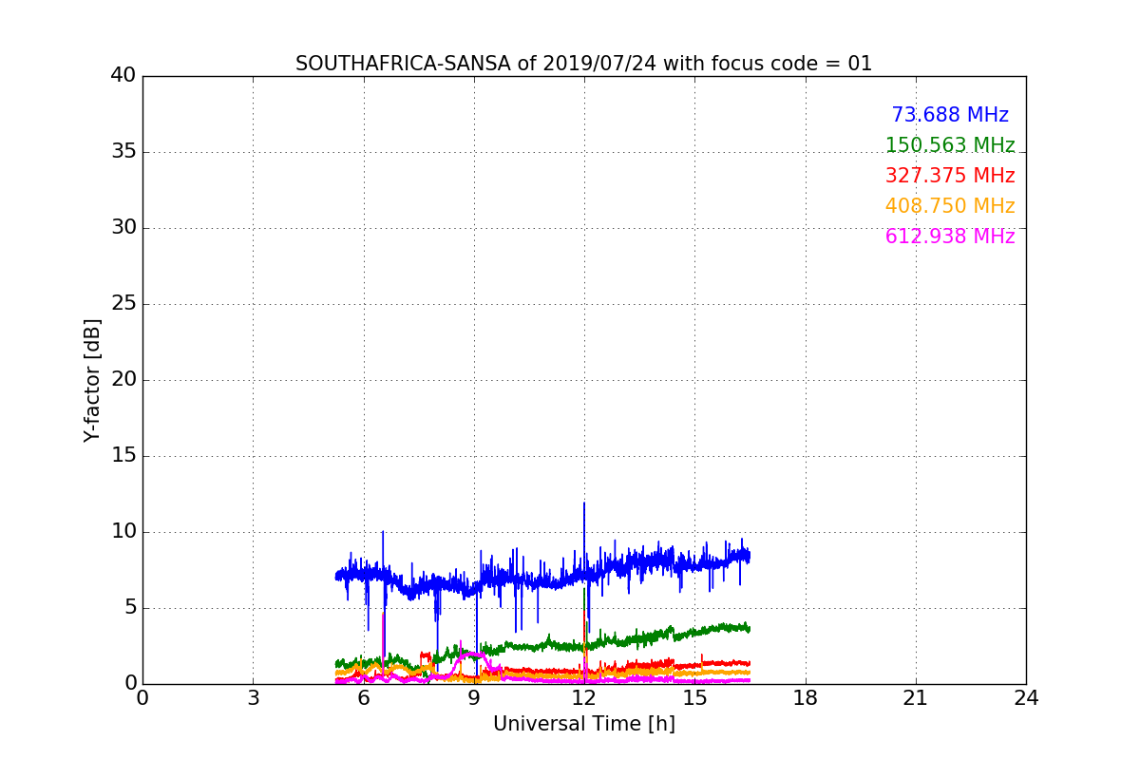The image size is (1140, 760).
Task: Select the 327.375 MHz legend label
Action: coord(950,176)
